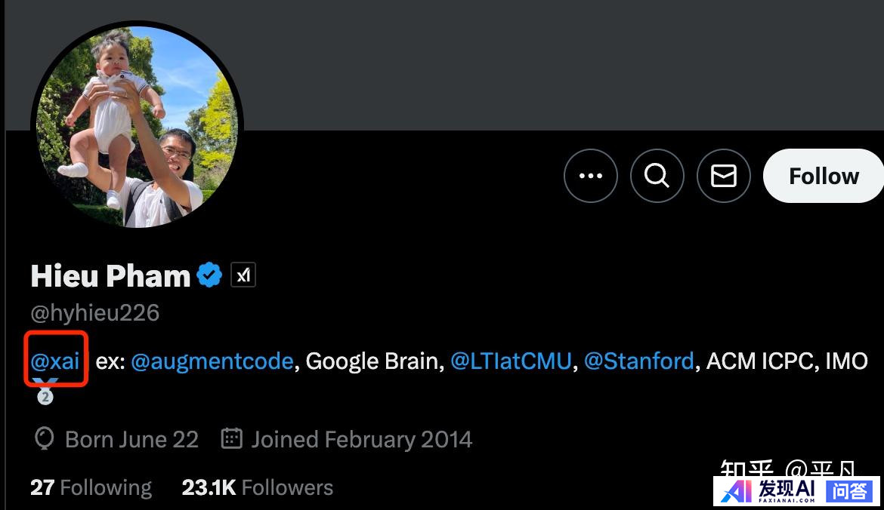Click the @hyhieu226 handle text
This screenshot has height=510, width=884.
(94, 313)
